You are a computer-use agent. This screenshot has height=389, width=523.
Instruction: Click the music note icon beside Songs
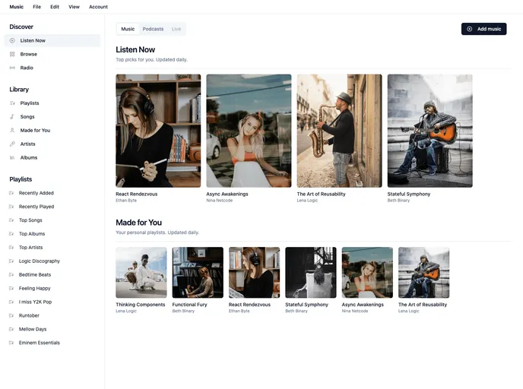pos(12,117)
